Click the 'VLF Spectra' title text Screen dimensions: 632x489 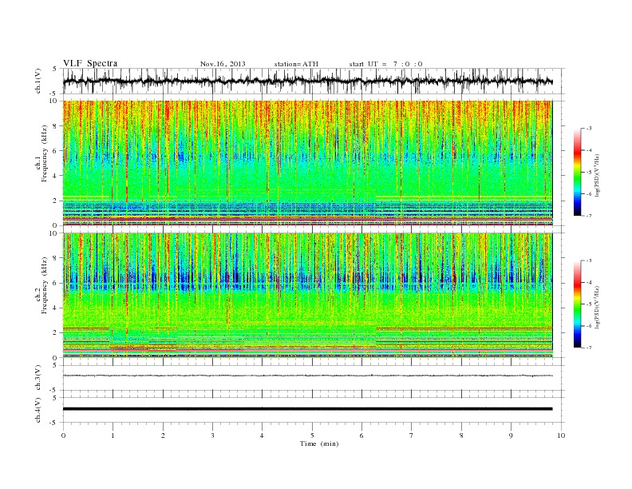click(90, 63)
